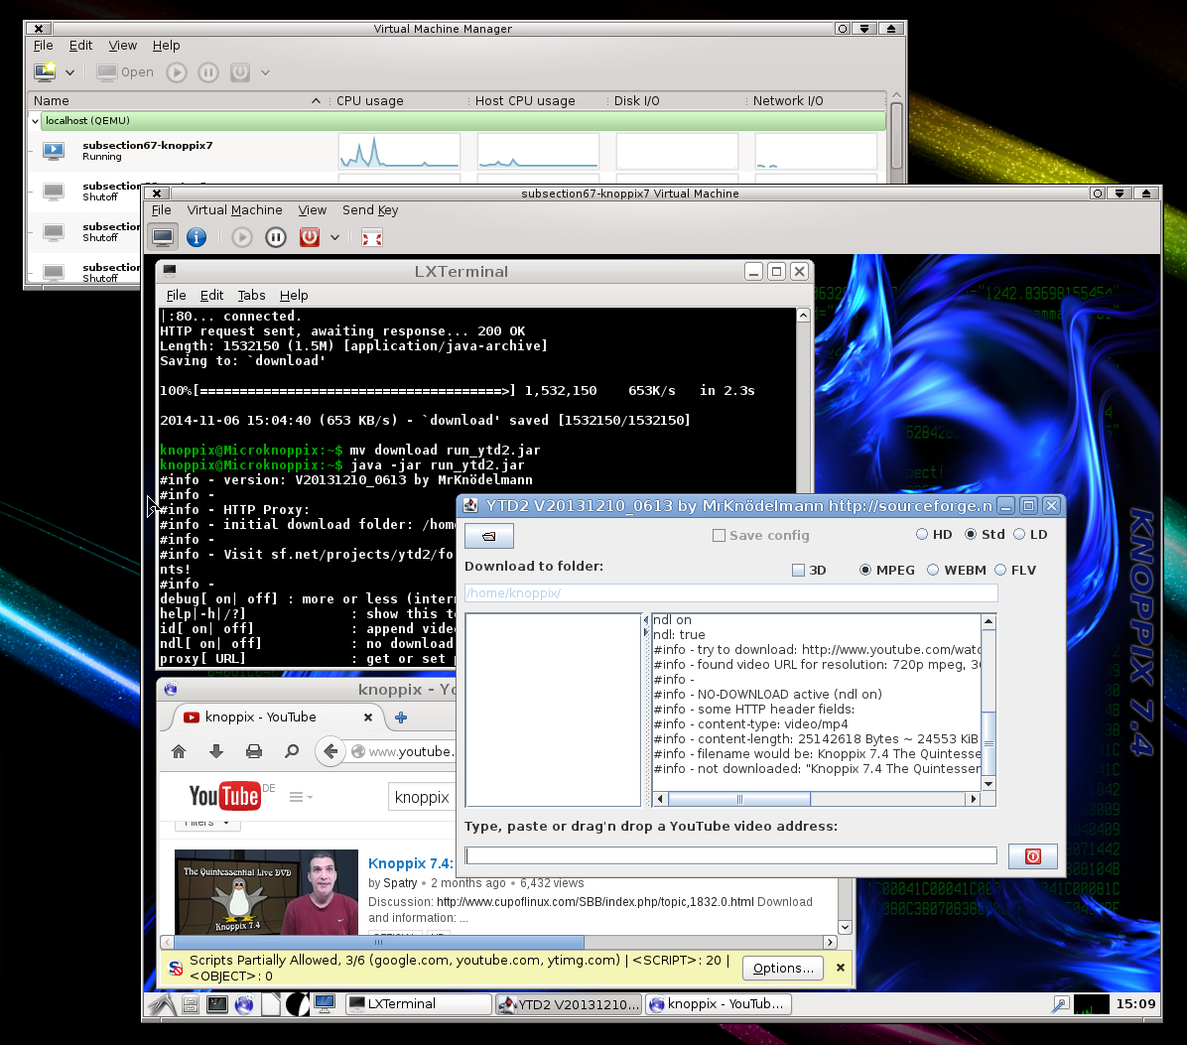
Task: Show virtual hardware details via blue info icon
Action: point(196,236)
